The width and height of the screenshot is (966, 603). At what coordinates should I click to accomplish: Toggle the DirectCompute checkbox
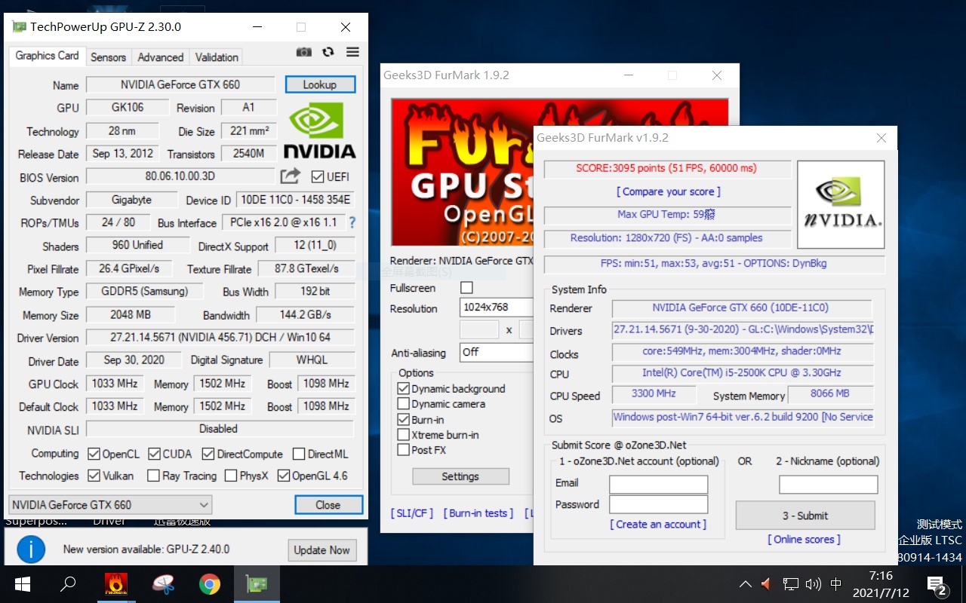(x=208, y=454)
